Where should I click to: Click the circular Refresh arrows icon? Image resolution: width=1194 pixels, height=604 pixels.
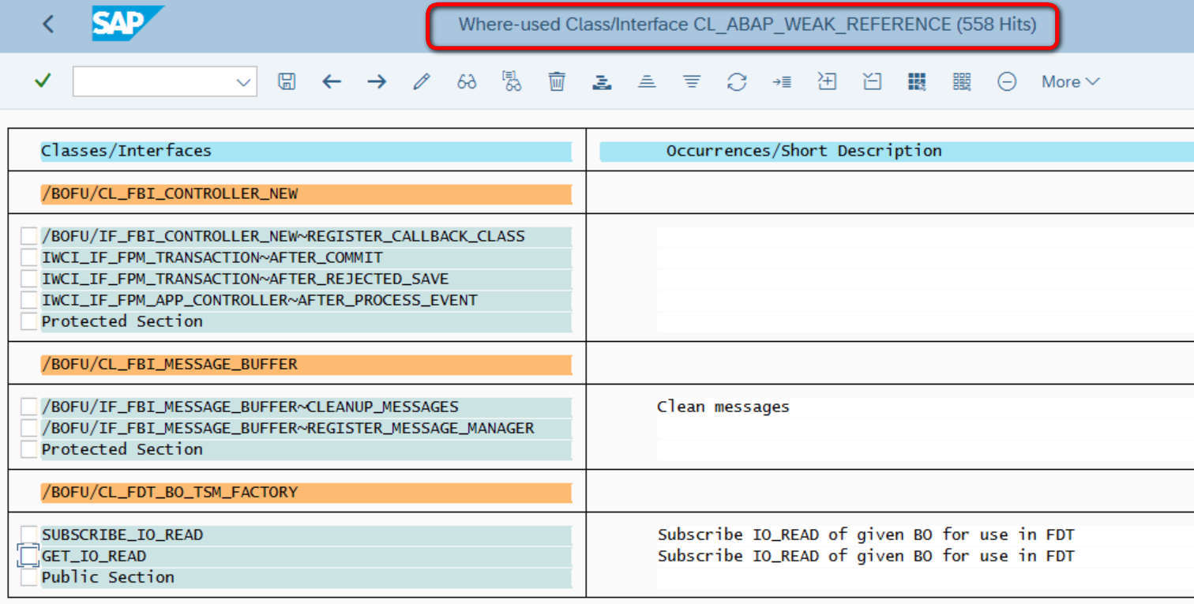[x=737, y=81]
